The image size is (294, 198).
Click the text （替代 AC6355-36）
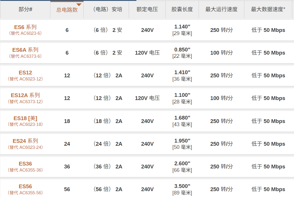(25, 170)
